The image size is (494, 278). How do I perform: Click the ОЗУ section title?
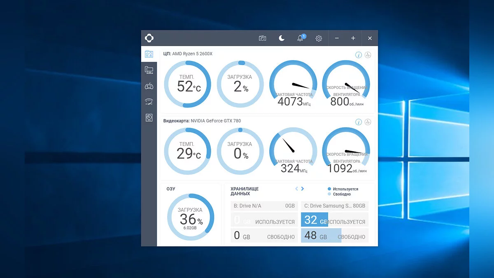tap(171, 189)
